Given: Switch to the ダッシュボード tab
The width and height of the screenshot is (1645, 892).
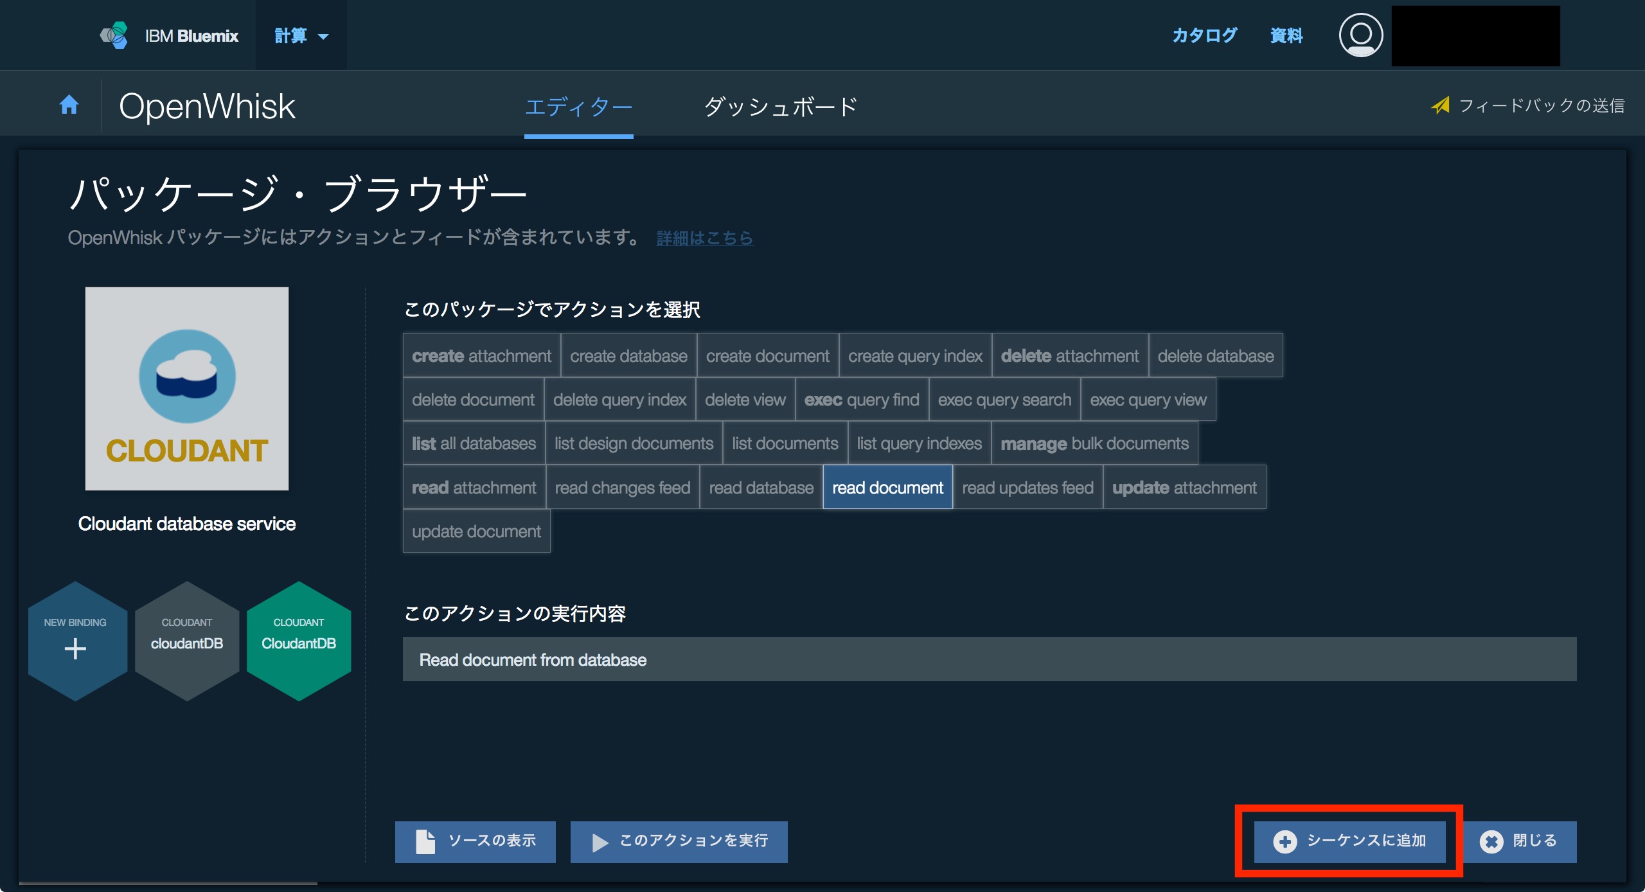Looking at the screenshot, I should pos(781,107).
